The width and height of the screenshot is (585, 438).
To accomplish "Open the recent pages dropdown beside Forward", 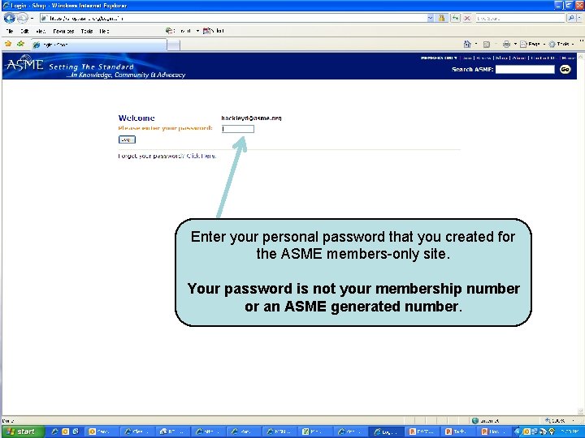I will point(32,18).
